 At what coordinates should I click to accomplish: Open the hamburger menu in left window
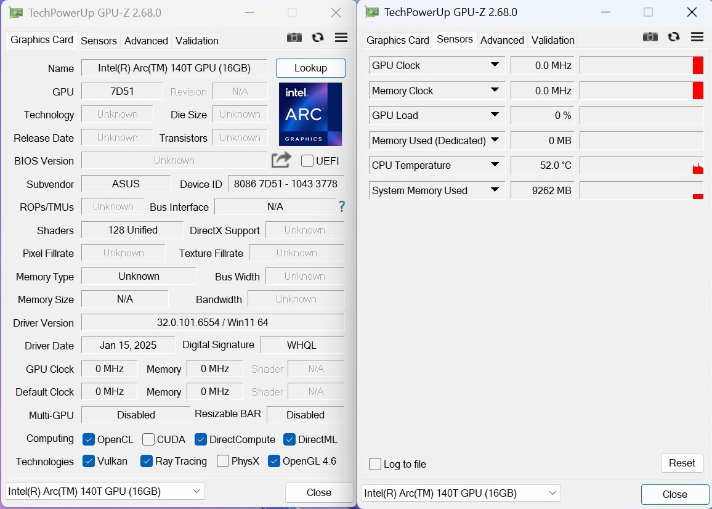pos(341,38)
